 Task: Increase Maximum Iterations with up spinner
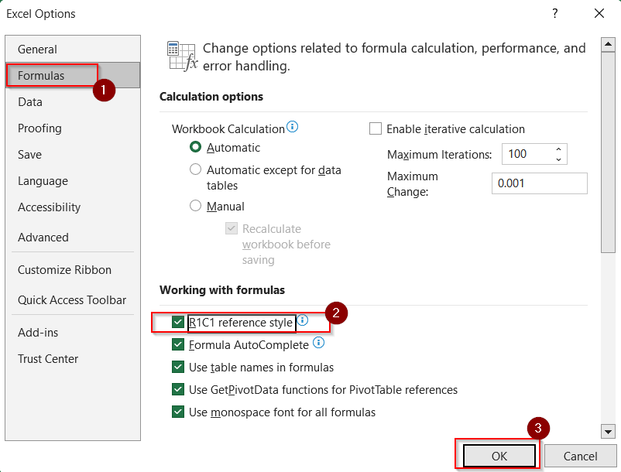558,149
